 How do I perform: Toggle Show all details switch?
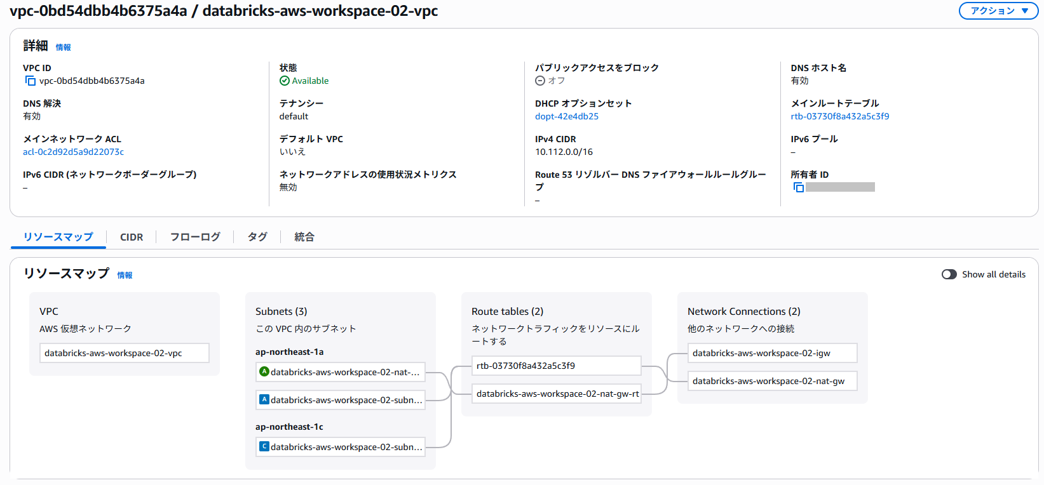tap(949, 274)
